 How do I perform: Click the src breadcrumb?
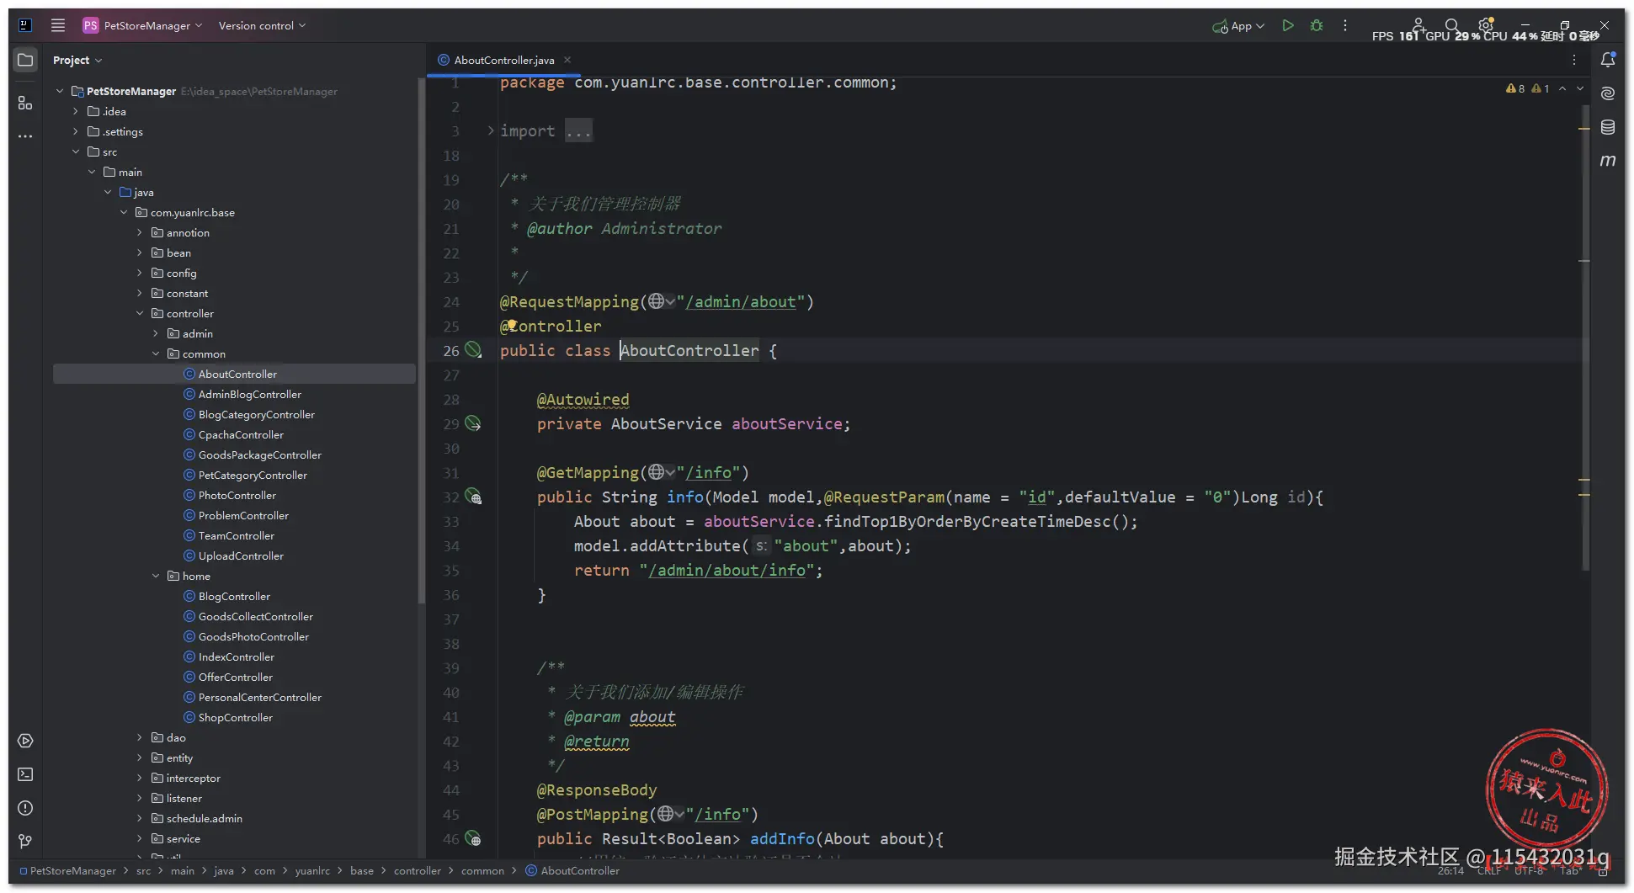(144, 871)
